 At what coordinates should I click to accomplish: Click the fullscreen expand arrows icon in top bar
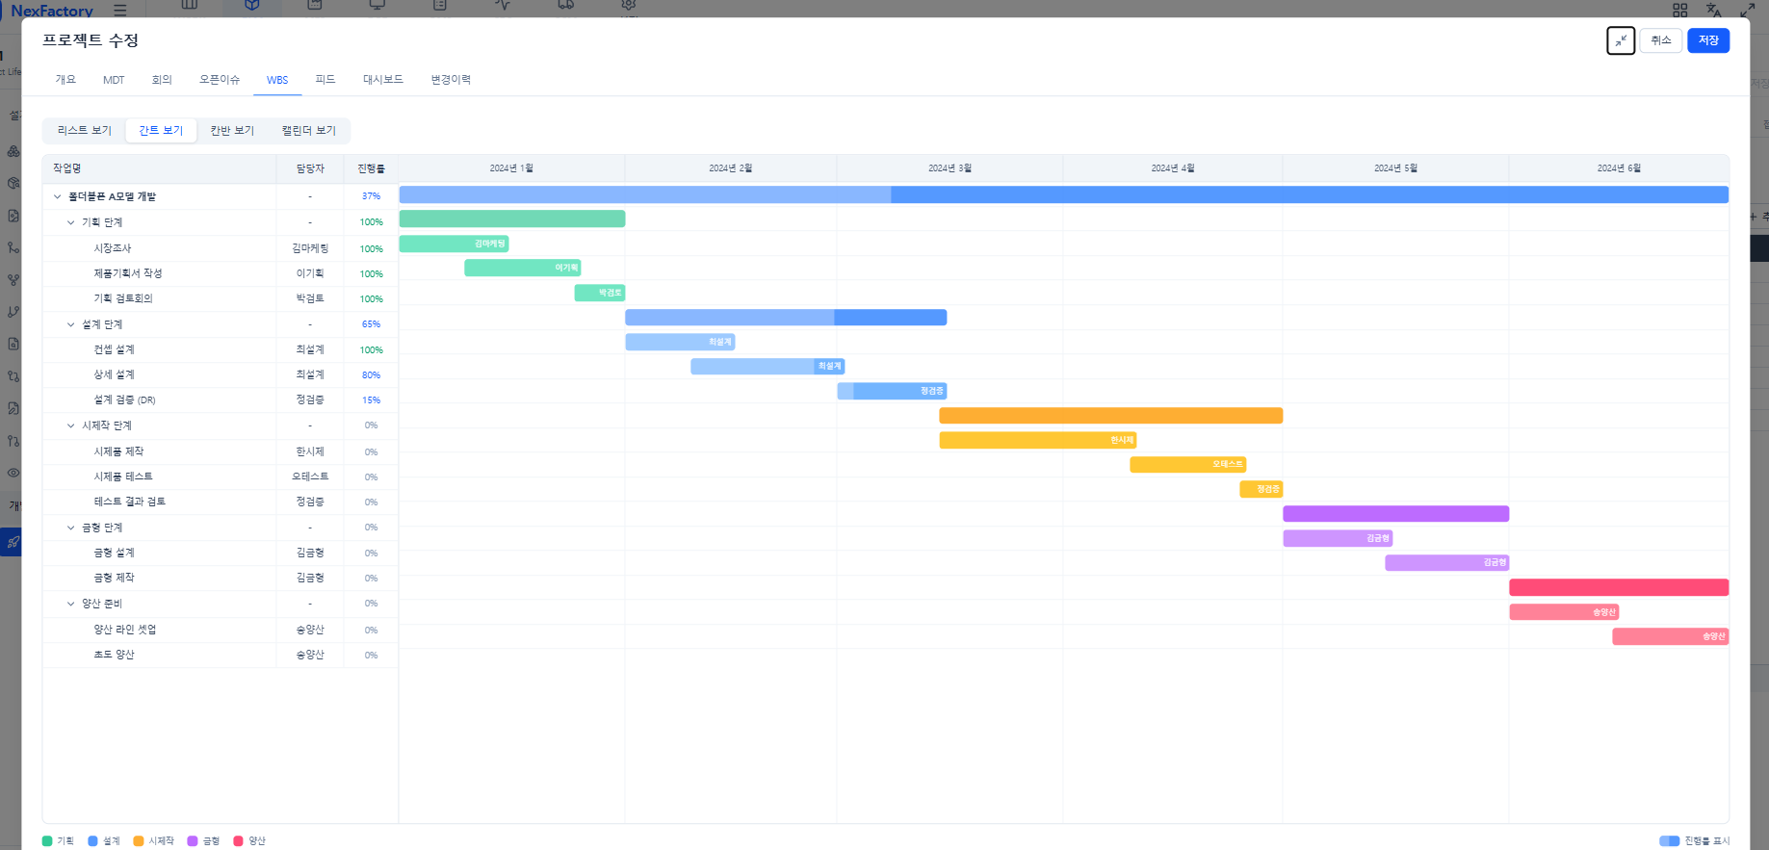coord(1748,10)
